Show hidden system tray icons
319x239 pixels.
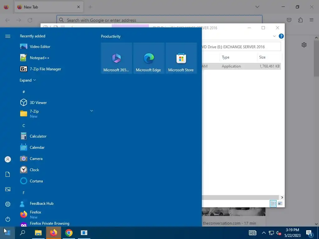(264, 233)
